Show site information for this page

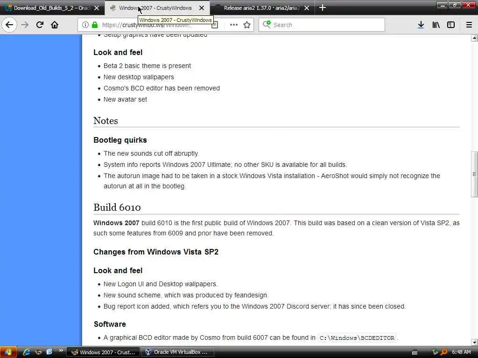pos(85,25)
